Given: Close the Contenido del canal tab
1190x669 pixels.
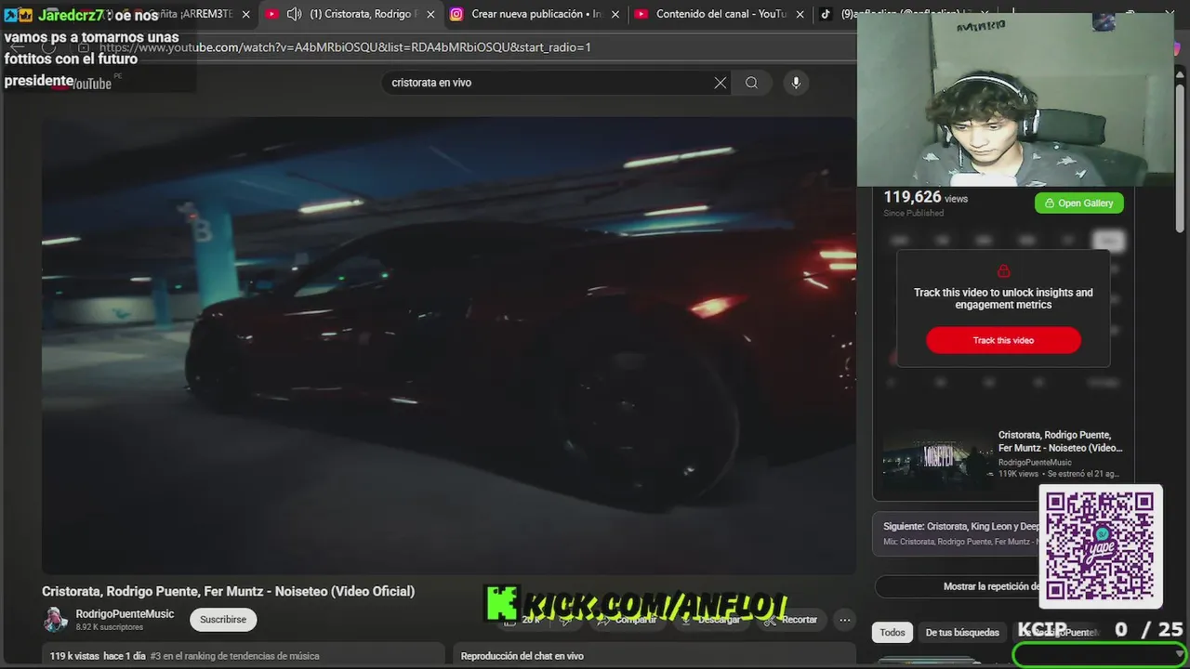Looking at the screenshot, I should tap(800, 15).
